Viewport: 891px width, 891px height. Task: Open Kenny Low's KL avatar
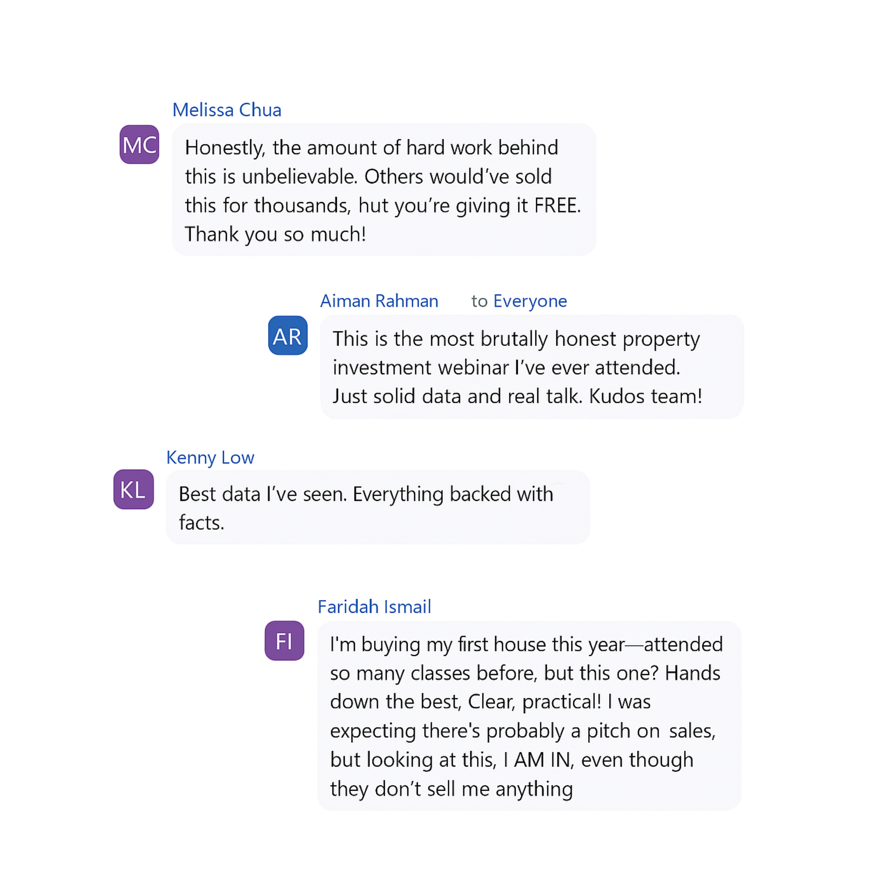tap(133, 489)
